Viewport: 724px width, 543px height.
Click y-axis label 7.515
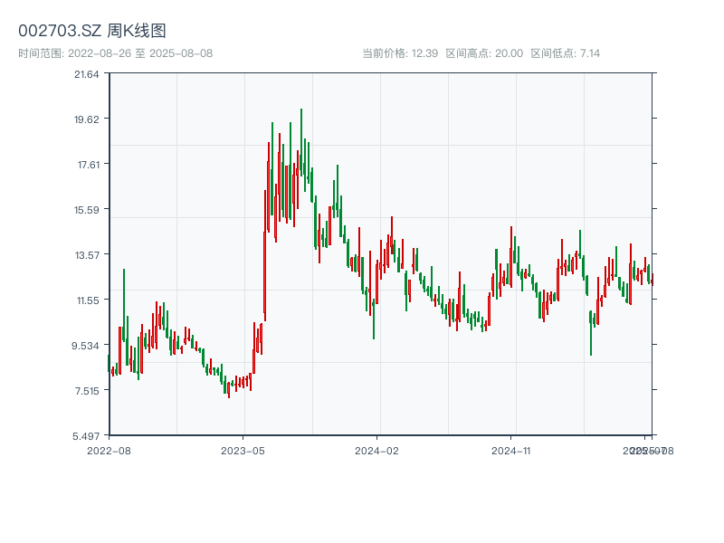[x=87, y=391]
